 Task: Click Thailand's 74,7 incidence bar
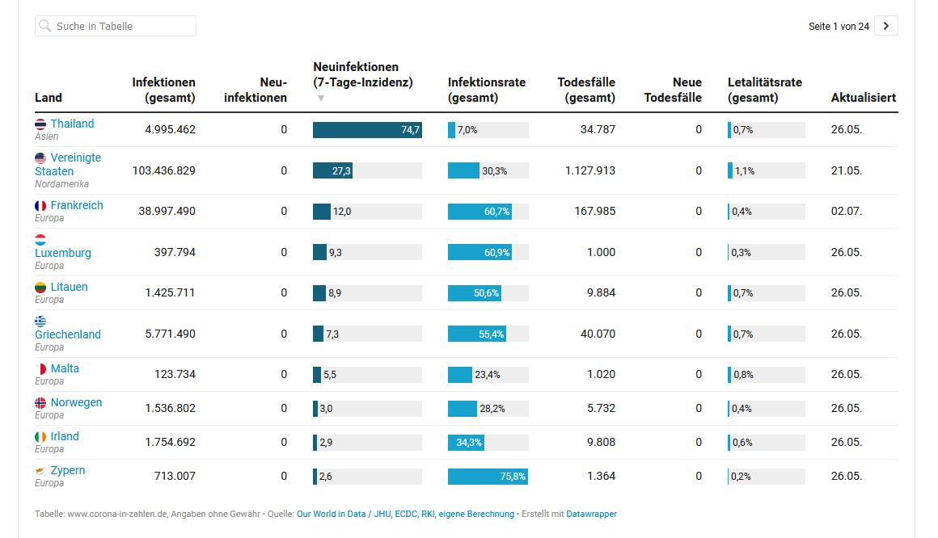(x=366, y=130)
